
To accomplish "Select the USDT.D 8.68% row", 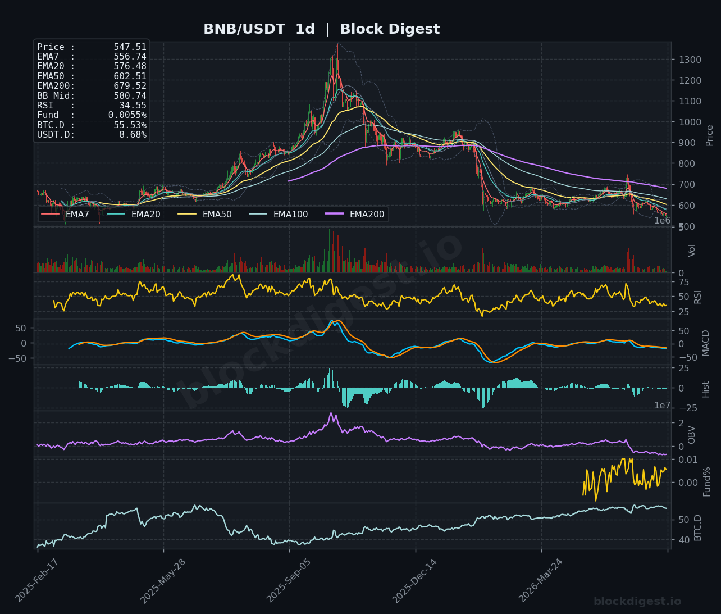I will click(x=92, y=135).
